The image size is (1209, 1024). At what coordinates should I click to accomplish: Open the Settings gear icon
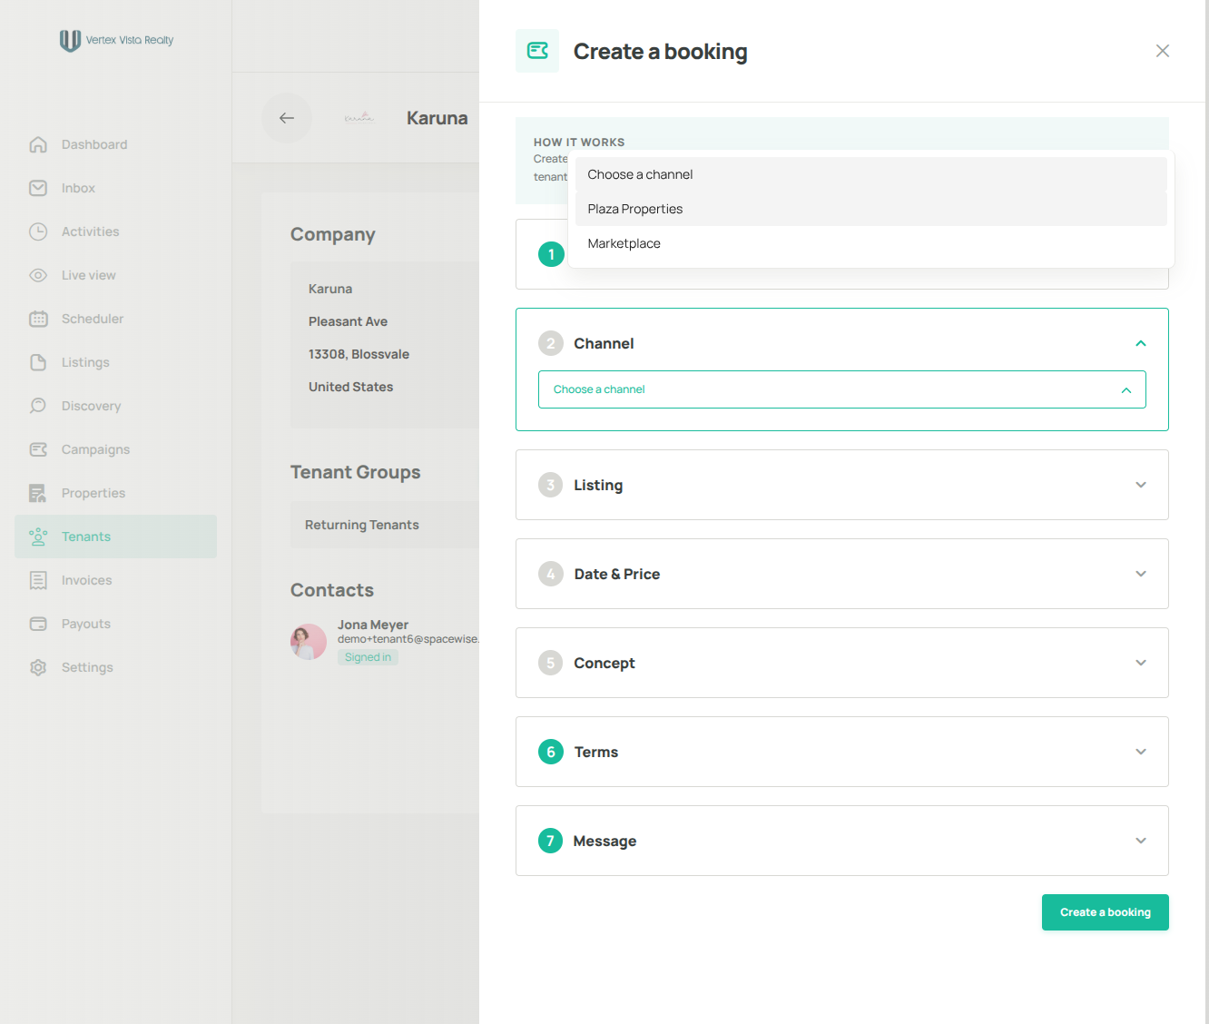coord(38,667)
